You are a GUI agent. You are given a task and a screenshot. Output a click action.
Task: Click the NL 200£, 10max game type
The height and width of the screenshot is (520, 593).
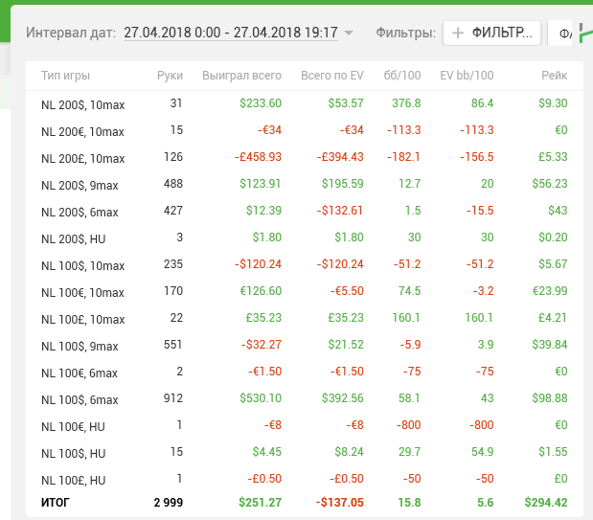pos(82,157)
